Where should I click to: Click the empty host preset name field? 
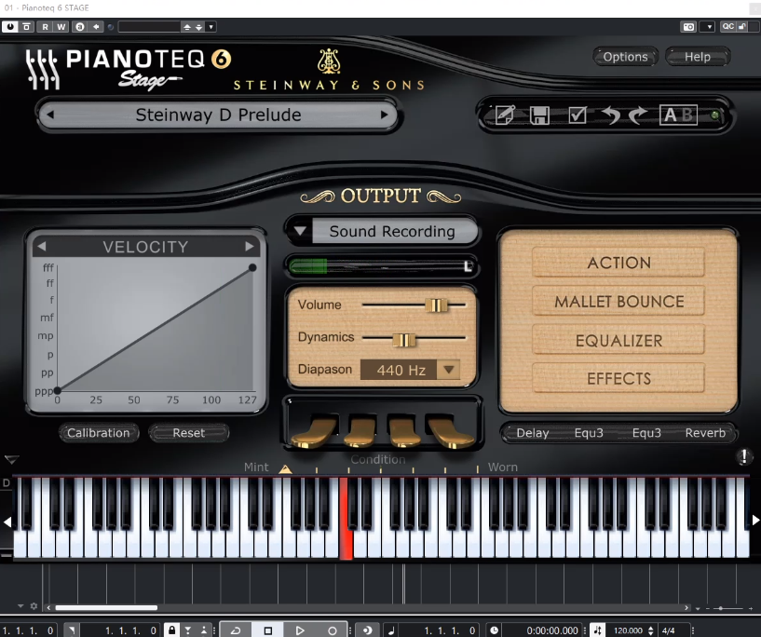pyautogui.click(x=149, y=27)
